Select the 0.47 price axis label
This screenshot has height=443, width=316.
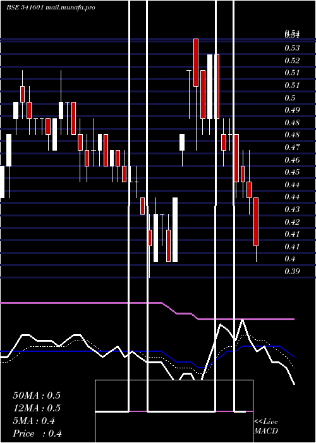292,147
